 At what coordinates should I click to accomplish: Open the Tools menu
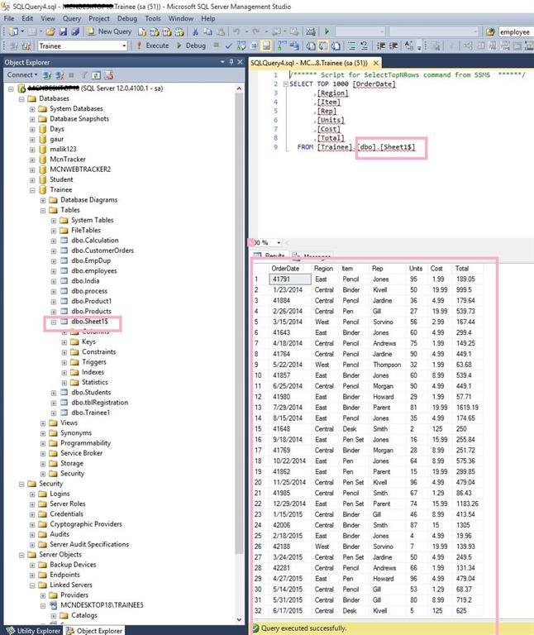153,18
